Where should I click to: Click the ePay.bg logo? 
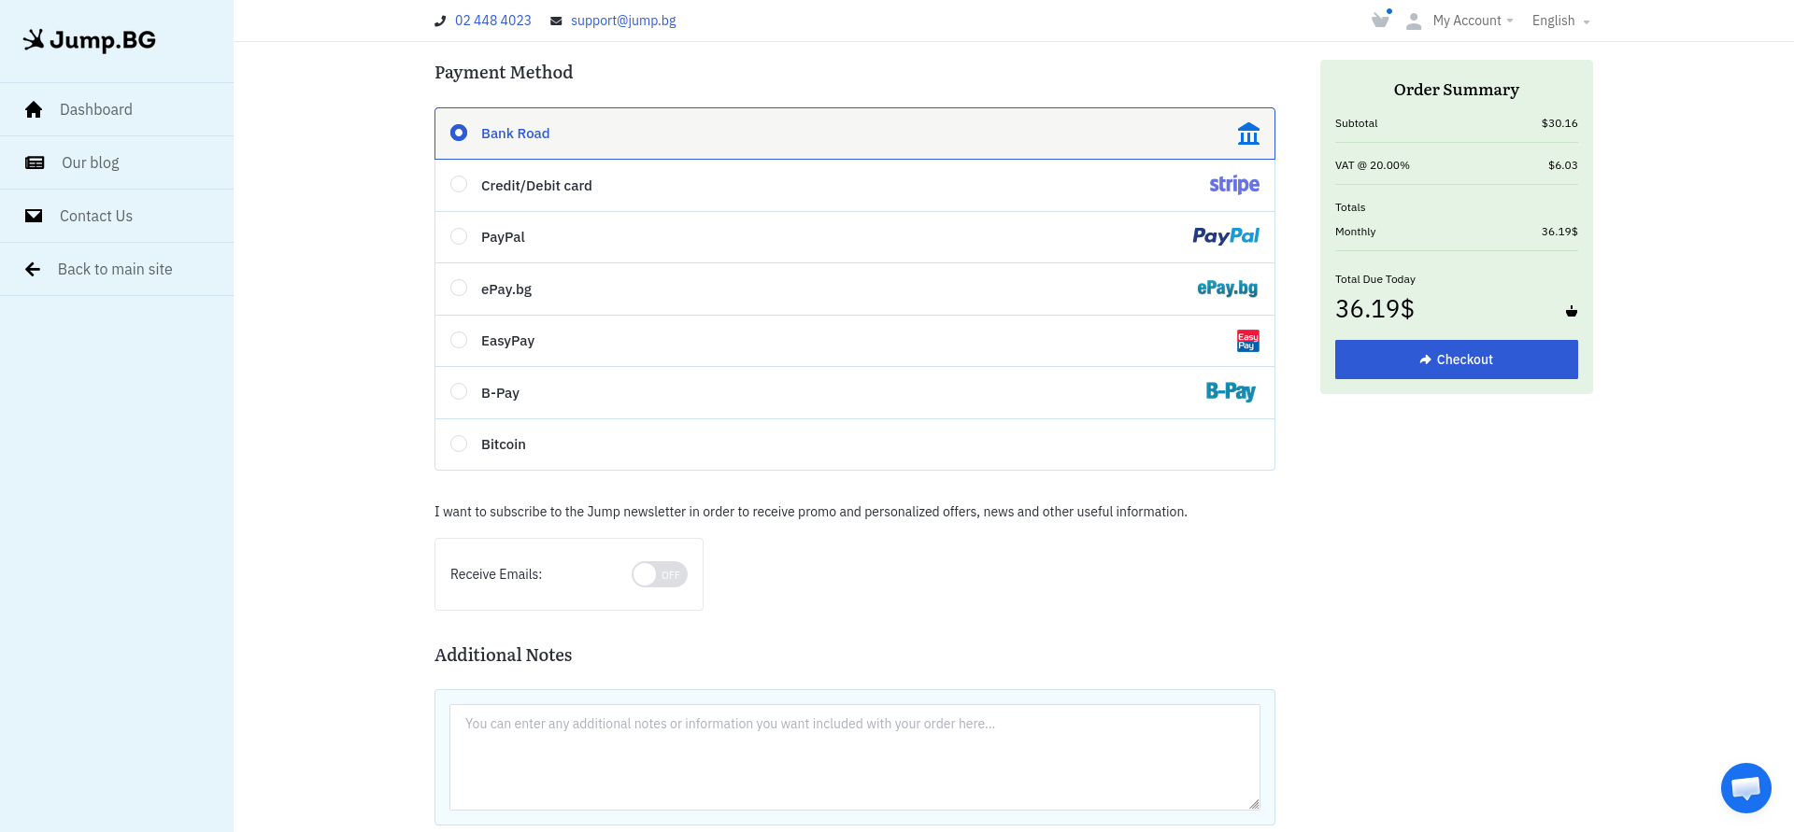tap(1228, 289)
